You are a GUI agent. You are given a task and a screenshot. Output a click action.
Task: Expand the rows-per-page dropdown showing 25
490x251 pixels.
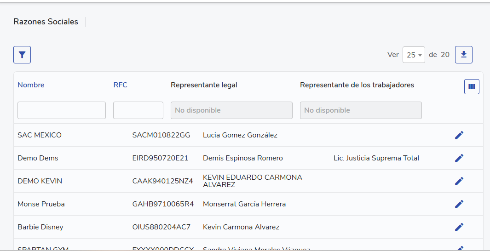pos(414,55)
